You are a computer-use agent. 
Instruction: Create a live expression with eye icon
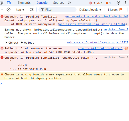32,10
